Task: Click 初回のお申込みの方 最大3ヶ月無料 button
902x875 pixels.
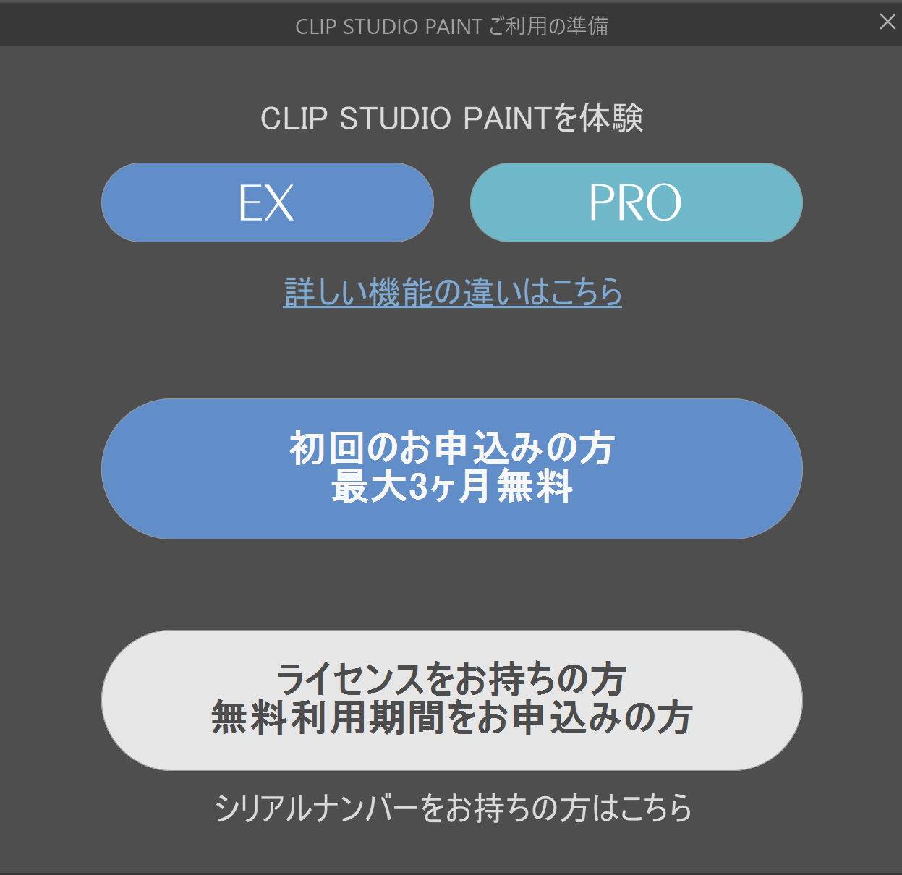Action: pos(452,469)
